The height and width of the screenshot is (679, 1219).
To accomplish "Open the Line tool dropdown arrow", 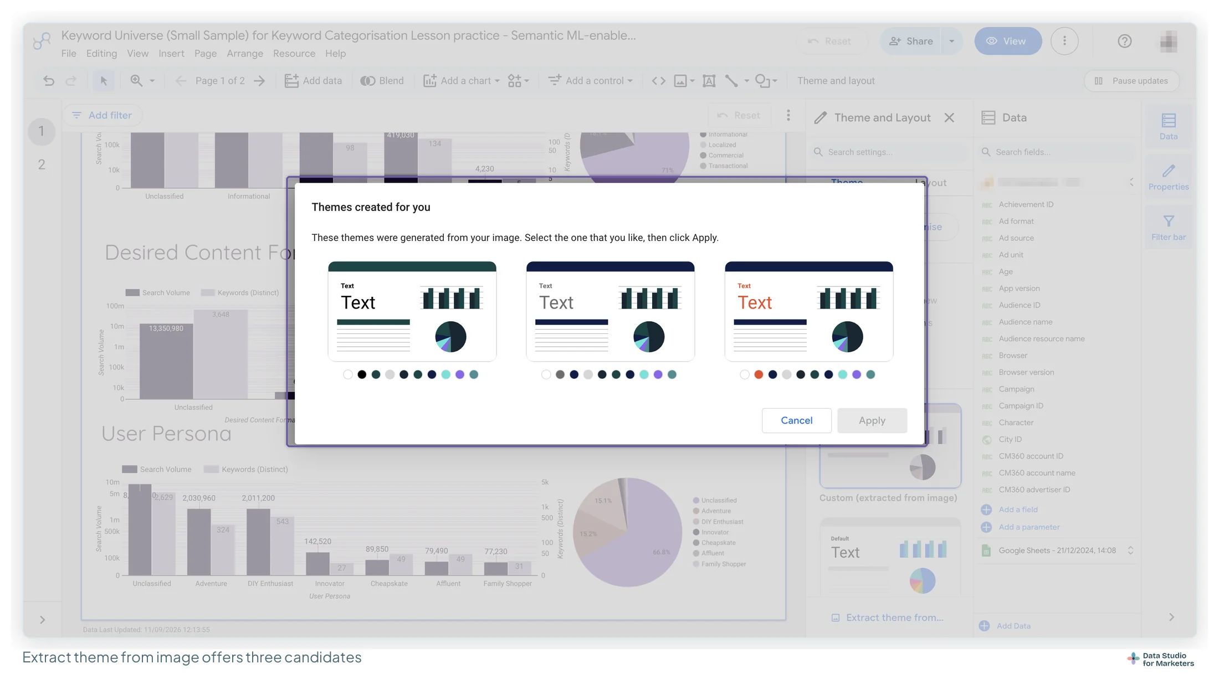I will pos(746,81).
